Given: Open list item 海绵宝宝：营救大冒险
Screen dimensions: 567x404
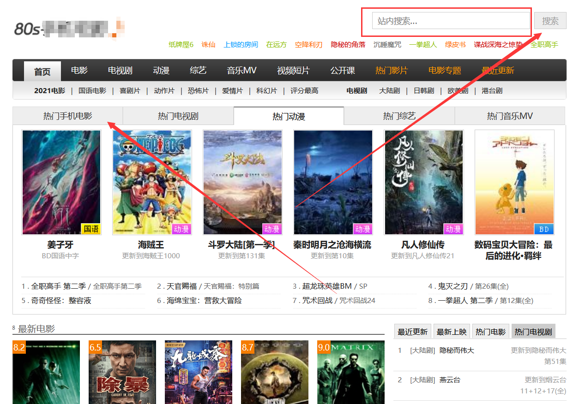Looking at the screenshot, I should click(204, 300).
